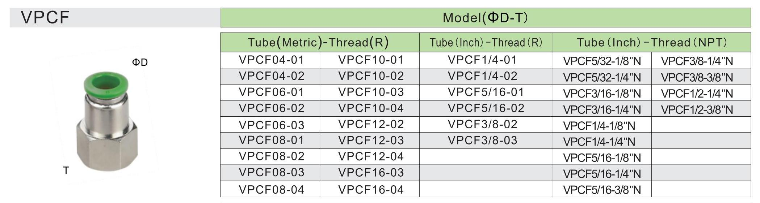
Task: Select model VPCF1/4-01
Action: (482, 60)
